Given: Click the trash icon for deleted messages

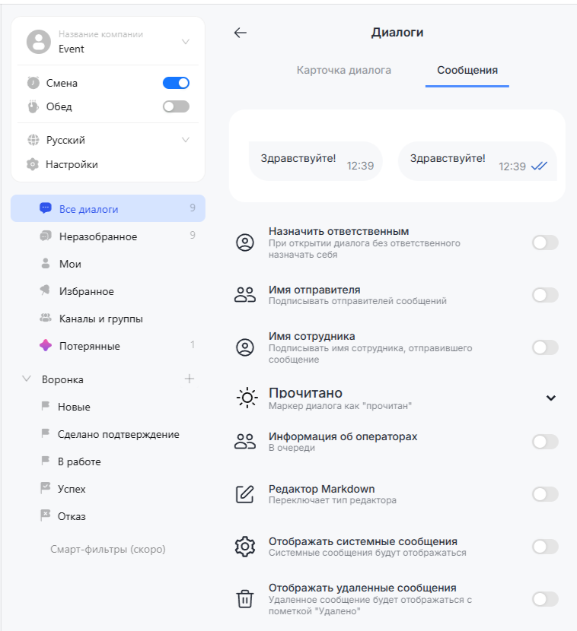Looking at the screenshot, I should click(244, 599).
